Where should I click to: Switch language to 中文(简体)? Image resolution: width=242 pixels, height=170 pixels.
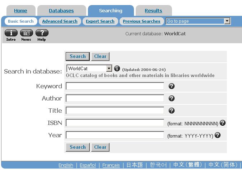click(x=223, y=165)
